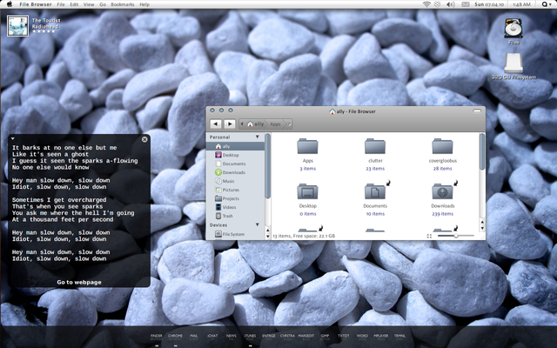Adjust the icon zoom slider in status bar

pos(456,236)
